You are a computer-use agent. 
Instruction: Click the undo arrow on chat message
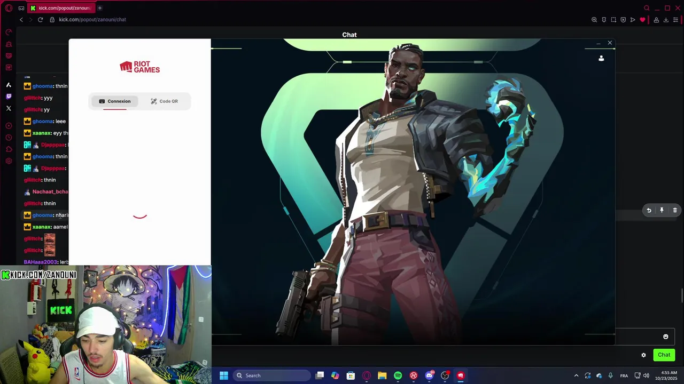click(649, 210)
